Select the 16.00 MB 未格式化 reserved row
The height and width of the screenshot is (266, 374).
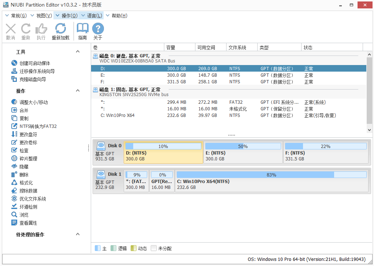[229, 109]
